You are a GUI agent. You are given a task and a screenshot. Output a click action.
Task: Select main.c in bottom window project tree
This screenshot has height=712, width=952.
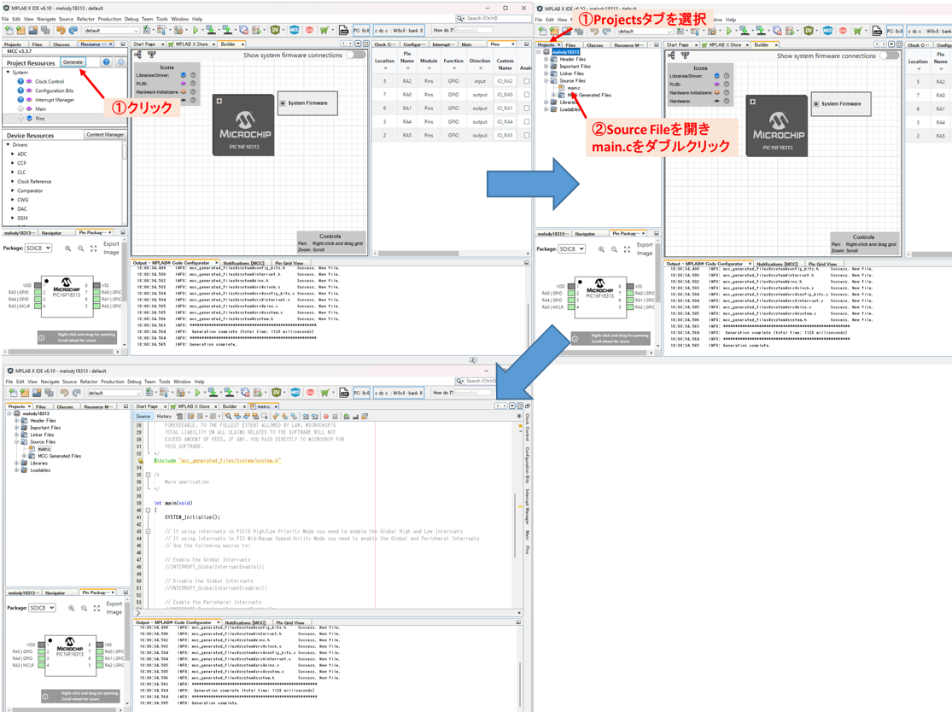[44, 449]
